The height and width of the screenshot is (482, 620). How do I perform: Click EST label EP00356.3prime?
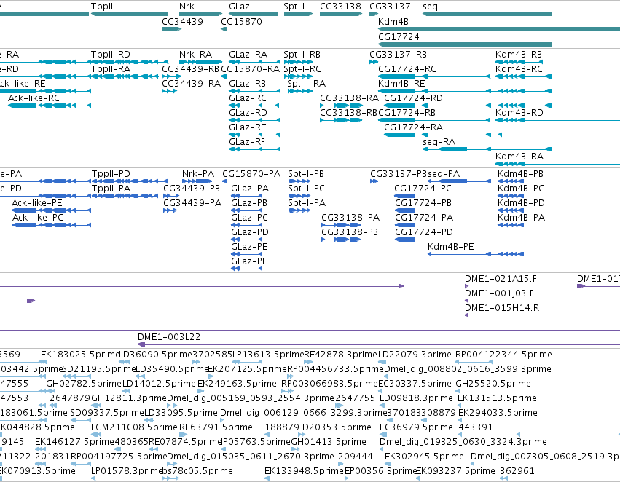click(x=381, y=471)
